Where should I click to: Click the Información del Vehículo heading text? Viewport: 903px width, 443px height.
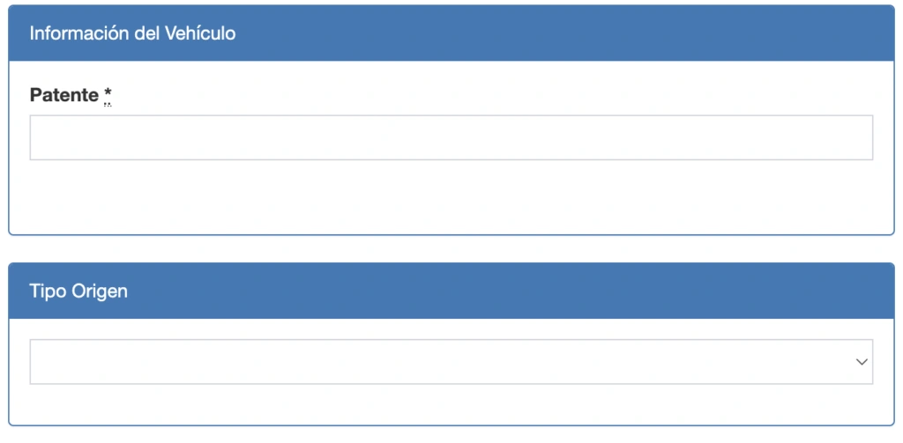tap(132, 34)
